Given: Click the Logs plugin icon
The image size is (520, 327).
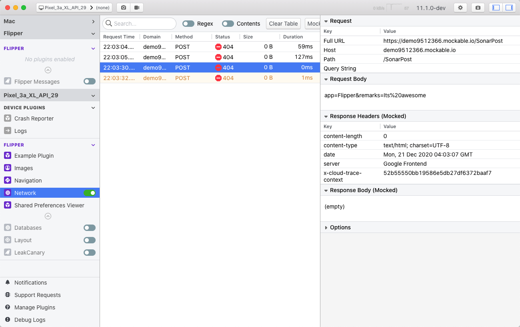Looking at the screenshot, I should (7, 131).
